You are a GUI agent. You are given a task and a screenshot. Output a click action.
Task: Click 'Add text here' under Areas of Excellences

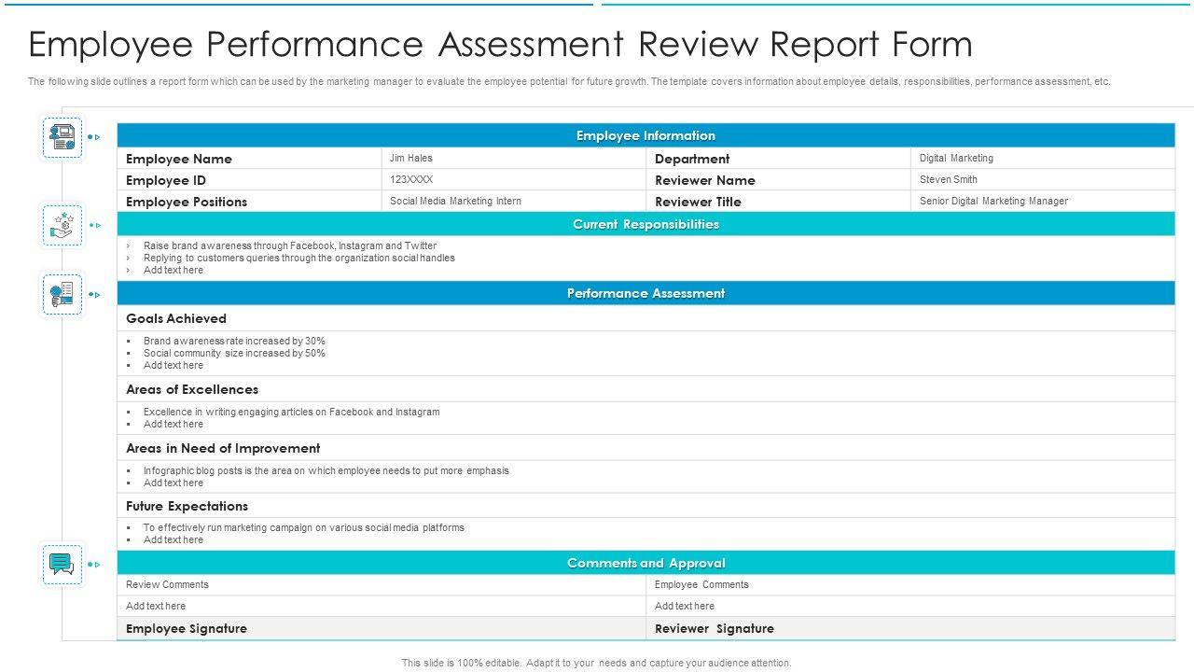(x=174, y=424)
